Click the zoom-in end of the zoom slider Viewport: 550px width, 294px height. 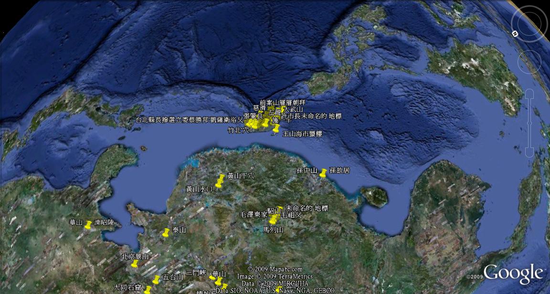coord(529,93)
